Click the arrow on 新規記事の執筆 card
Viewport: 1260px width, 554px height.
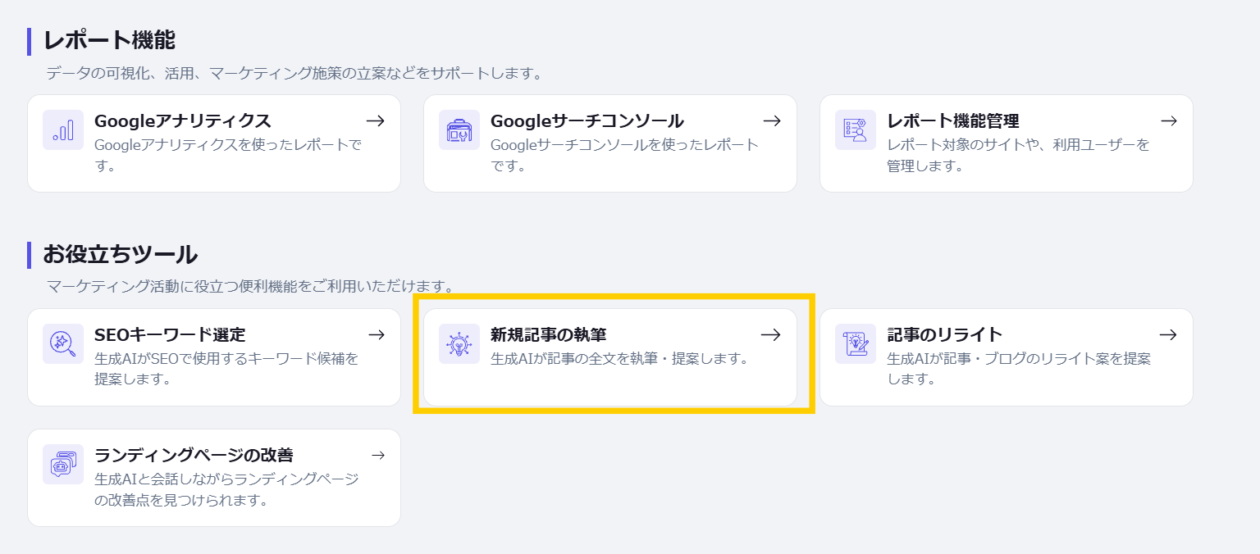pos(770,334)
